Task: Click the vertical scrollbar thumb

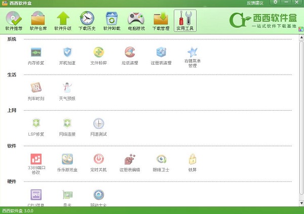Action: 301,117
